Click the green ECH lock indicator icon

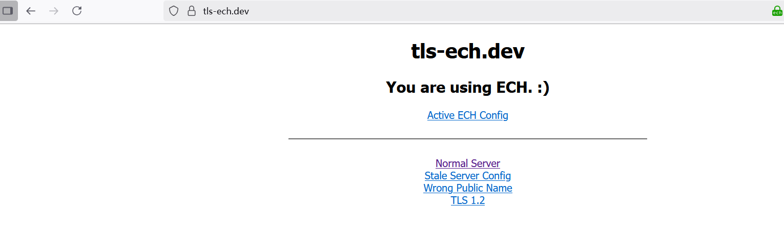(x=777, y=11)
